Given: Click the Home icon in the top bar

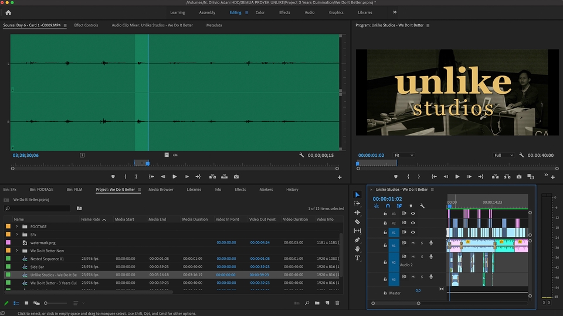Looking at the screenshot, I should 8,12.
